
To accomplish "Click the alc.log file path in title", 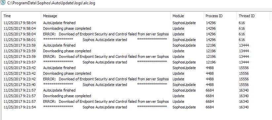I will (x=51, y=3).
